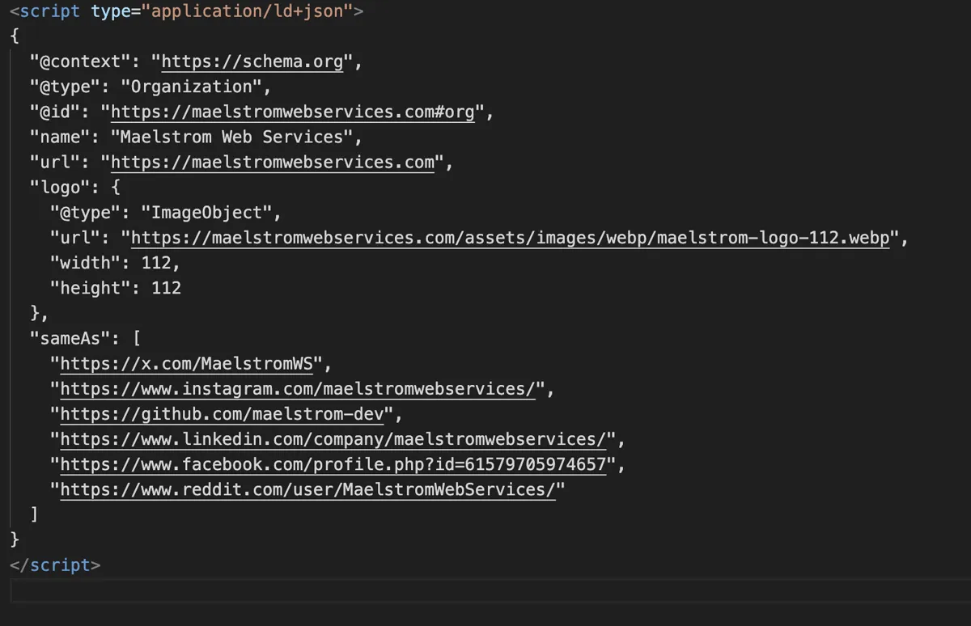The width and height of the screenshot is (971, 626).
Task: Click the "Organization" value
Action: point(191,87)
